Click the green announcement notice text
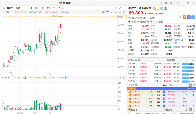 pyautogui.click(x=147, y=21)
